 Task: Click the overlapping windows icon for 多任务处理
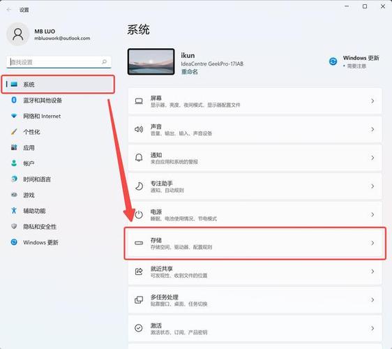tap(139, 299)
